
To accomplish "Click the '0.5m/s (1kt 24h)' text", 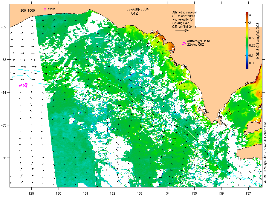I will [x=184, y=27].
